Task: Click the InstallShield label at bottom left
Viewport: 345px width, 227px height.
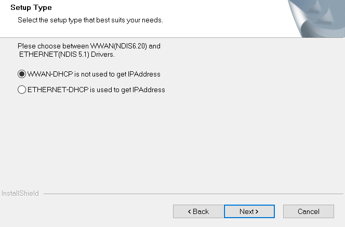Action: 20,194
